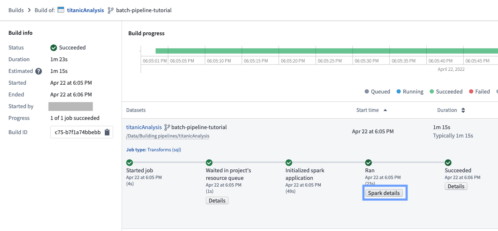Click the dataset table icon in breadcrumb
The height and width of the screenshot is (231, 498).
[x=61, y=10]
